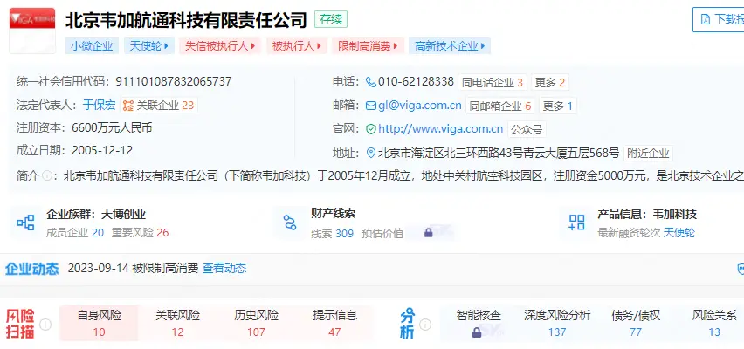Select the 历史风险 107 tab
Screen dimensions: 744x349
point(256,324)
